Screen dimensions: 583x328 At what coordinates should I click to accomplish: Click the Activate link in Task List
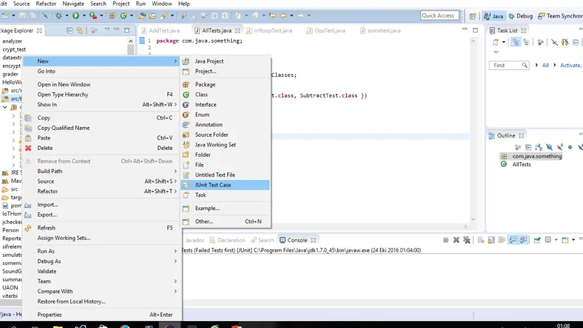571,65
